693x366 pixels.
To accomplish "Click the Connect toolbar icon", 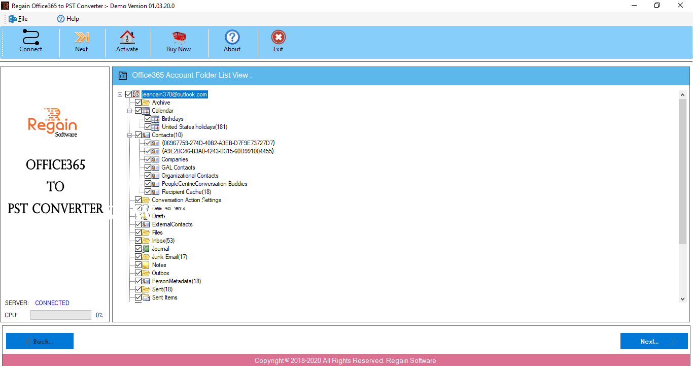I will [x=30, y=37].
